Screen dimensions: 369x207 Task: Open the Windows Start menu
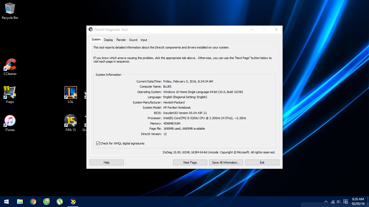point(6,202)
